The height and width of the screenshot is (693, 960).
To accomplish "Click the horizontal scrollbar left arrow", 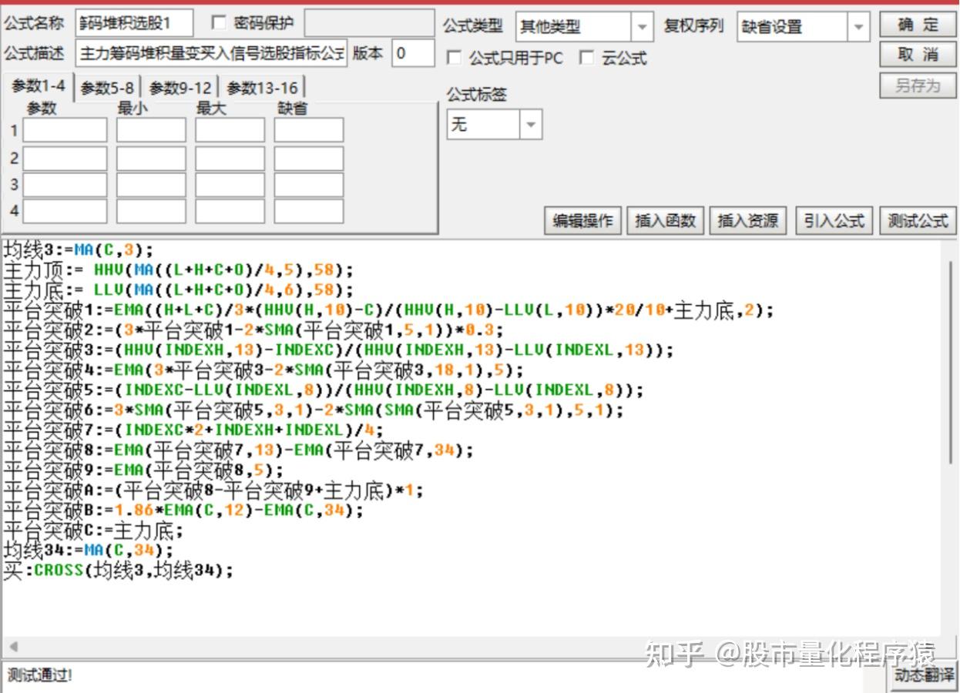I will pos(12,647).
